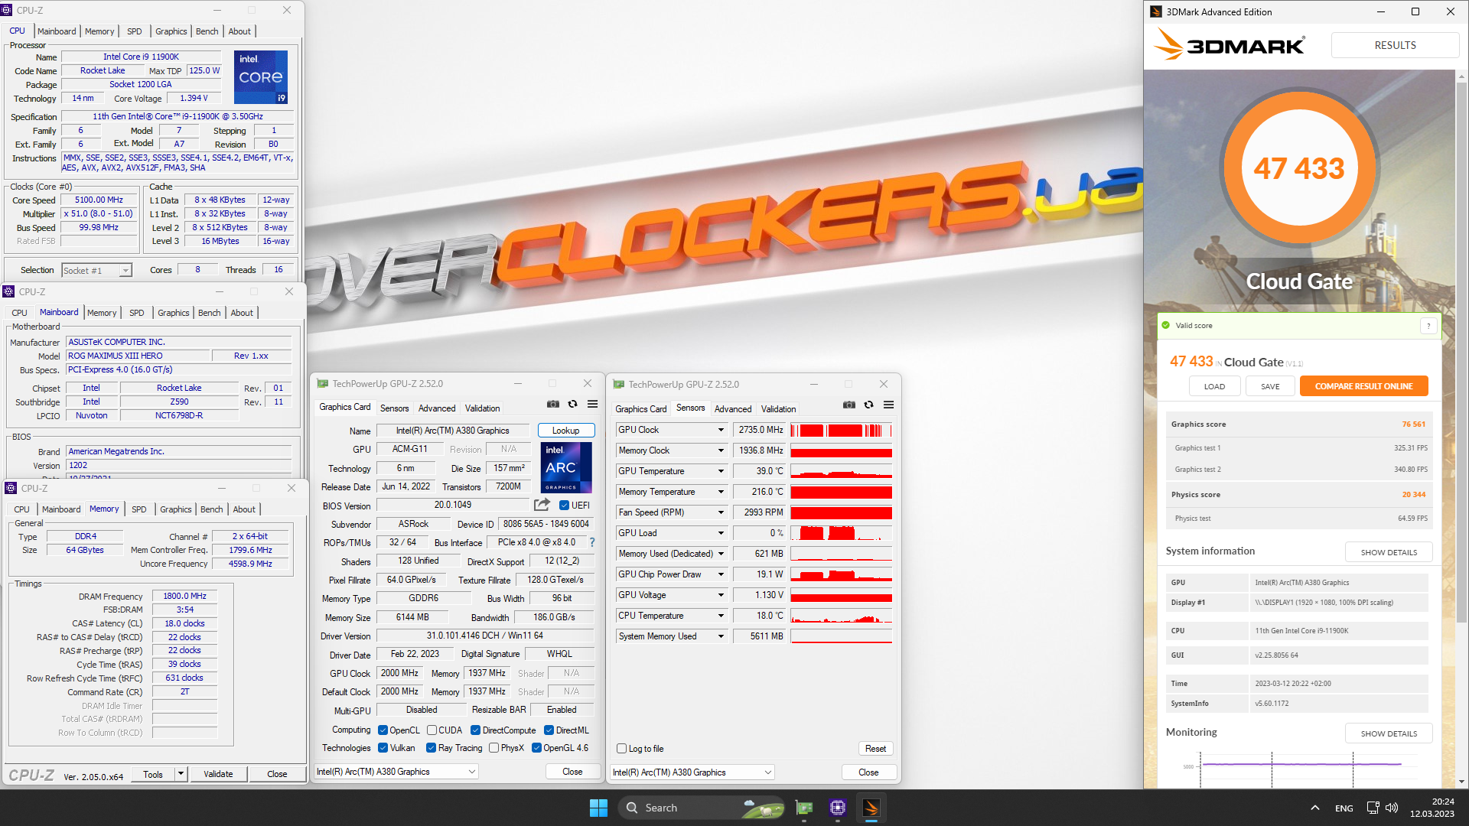Click Bus Interface question mark help
The image size is (1469, 826).
(x=591, y=542)
